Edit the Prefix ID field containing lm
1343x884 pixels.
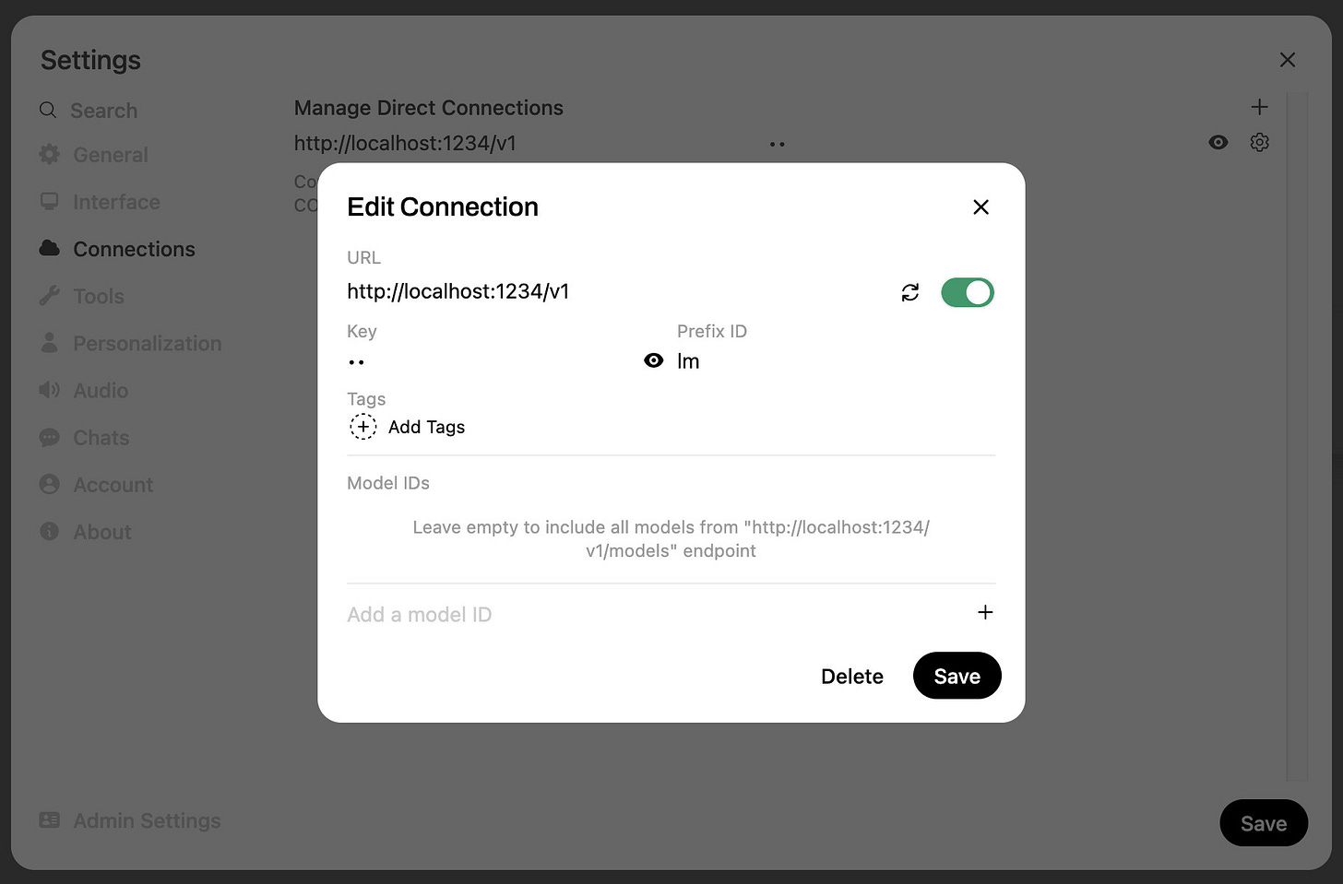pyautogui.click(x=836, y=361)
